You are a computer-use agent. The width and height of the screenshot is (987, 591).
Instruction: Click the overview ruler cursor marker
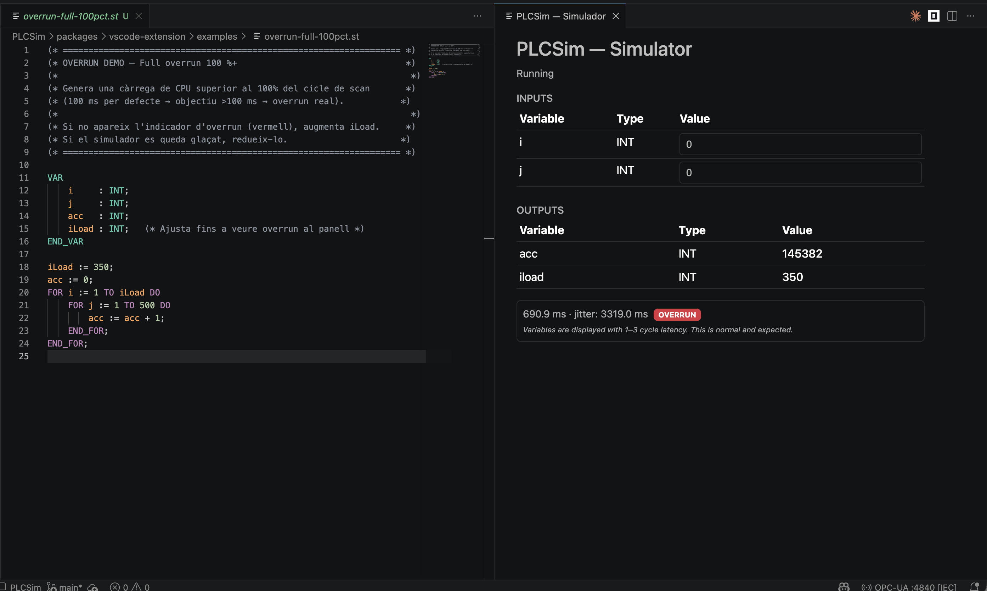point(489,238)
